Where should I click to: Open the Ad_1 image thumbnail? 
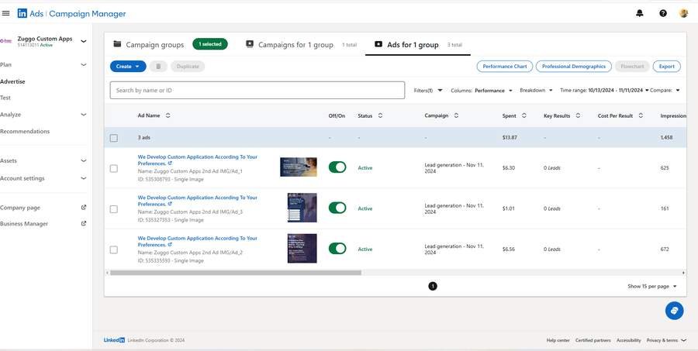coord(299,167)
